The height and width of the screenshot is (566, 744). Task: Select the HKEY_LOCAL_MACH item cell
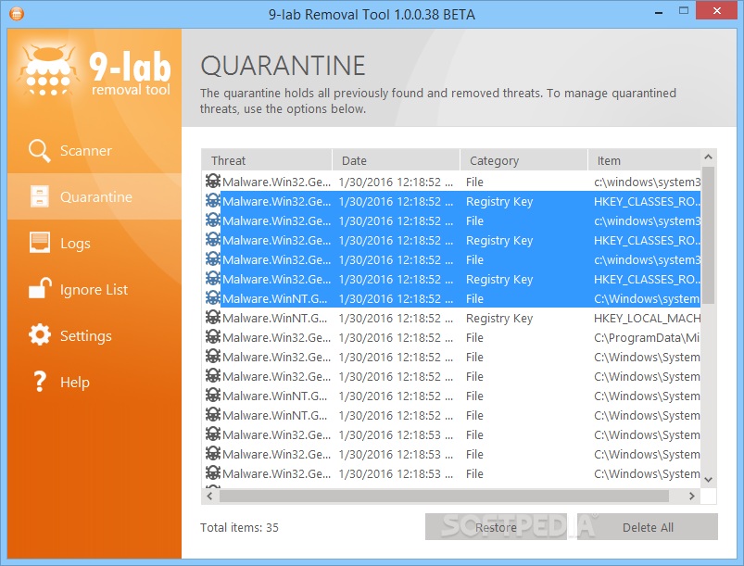tap(648, 318)
